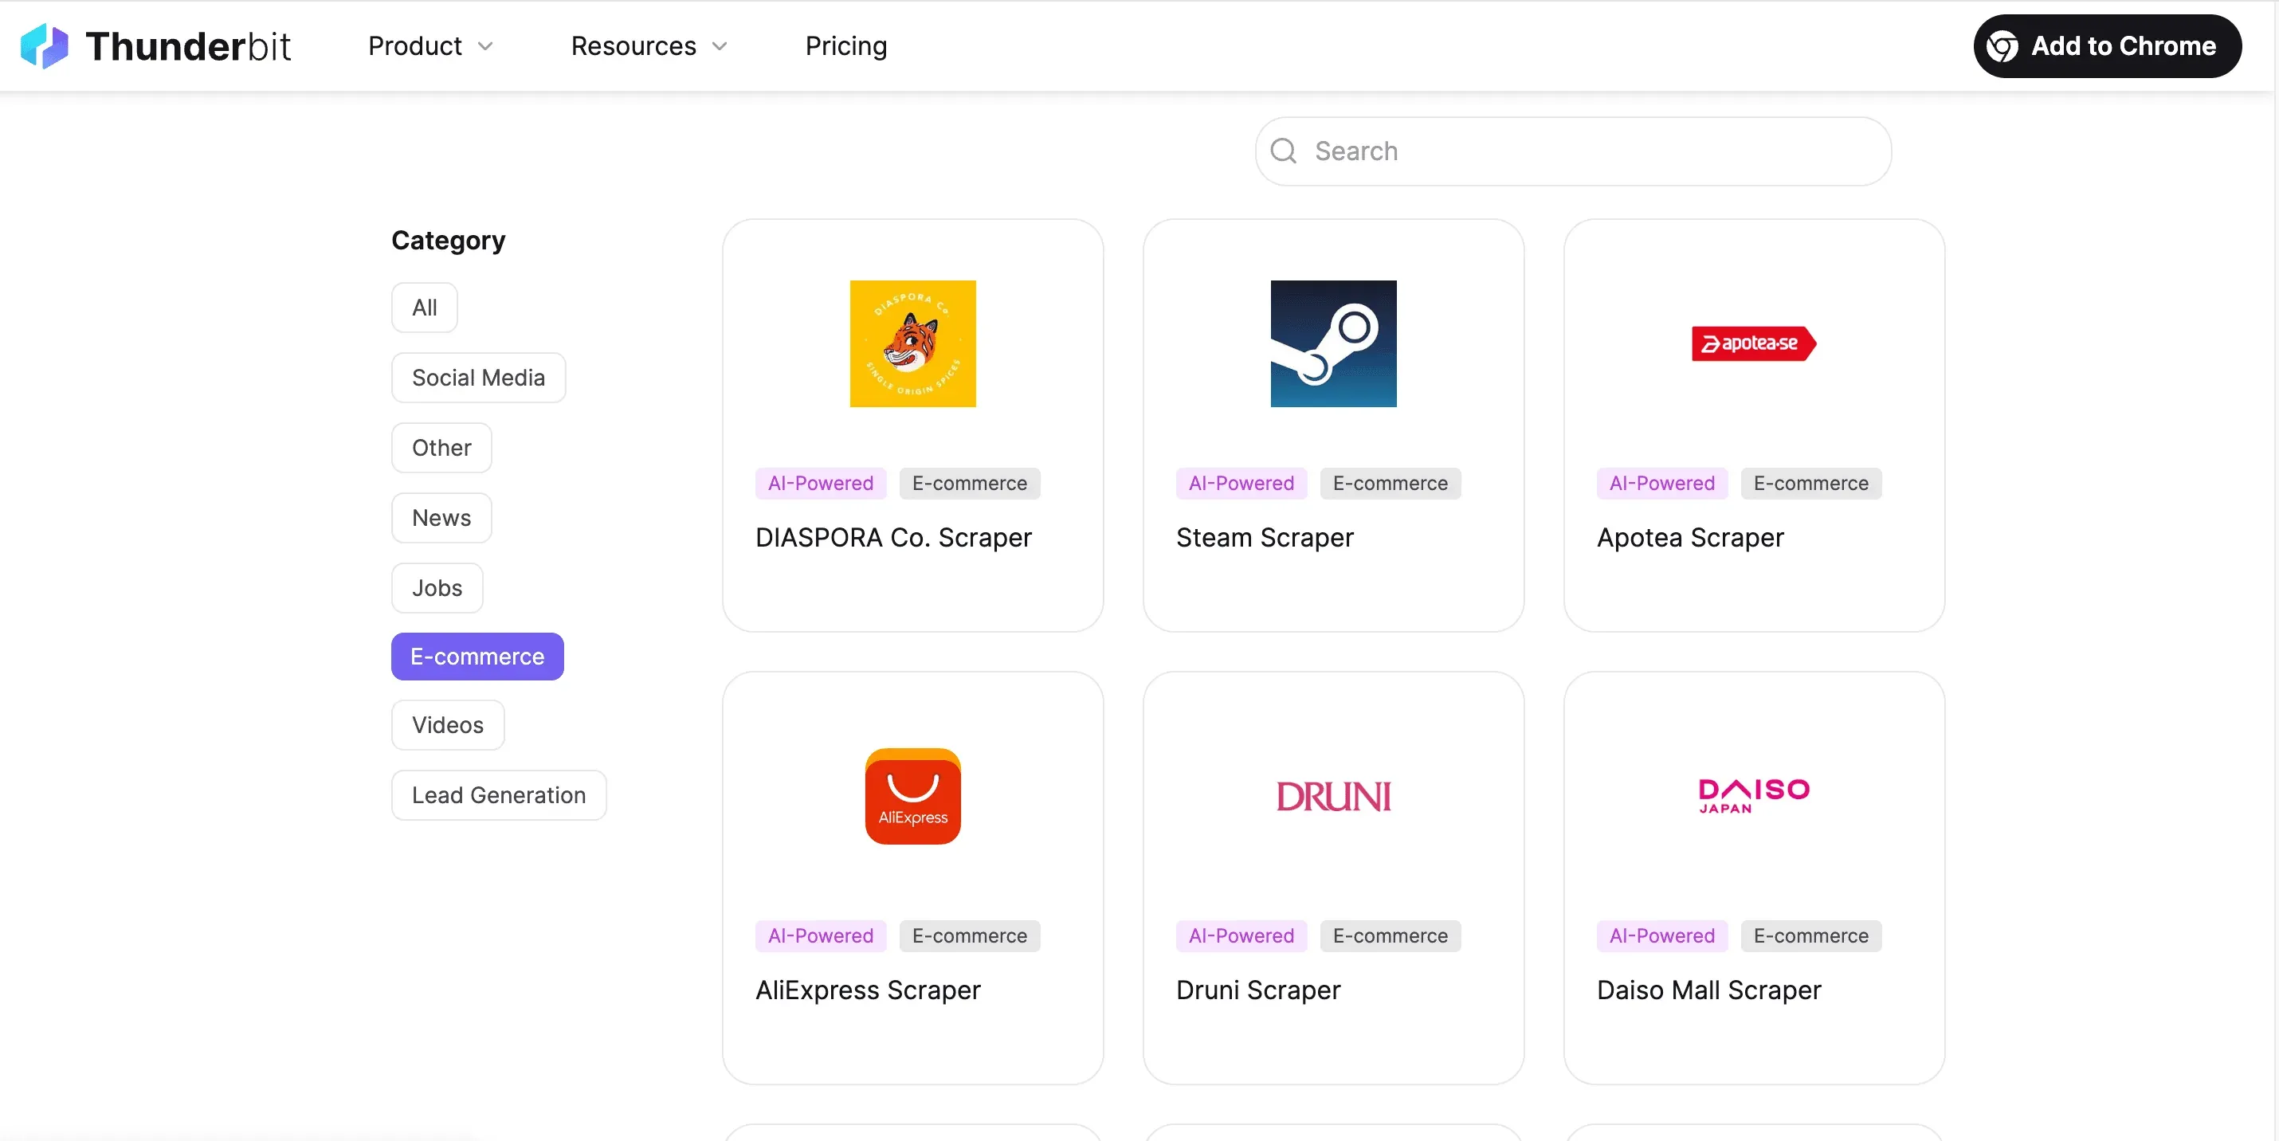Focus the Search input field
The height and width of the screenshot is (1141, 2279).
[x=1573, y=151]
